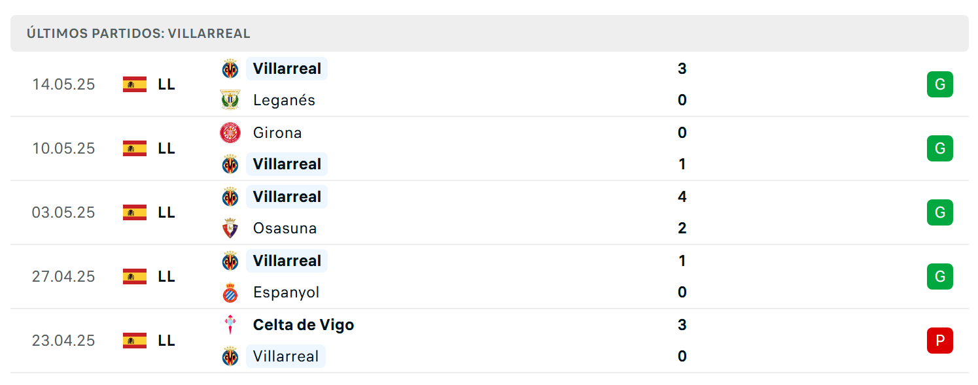Open the Celta de Vigo team link
Image resolution: width=978 pixels, height=385 pixels.
[x=304, y=325]
